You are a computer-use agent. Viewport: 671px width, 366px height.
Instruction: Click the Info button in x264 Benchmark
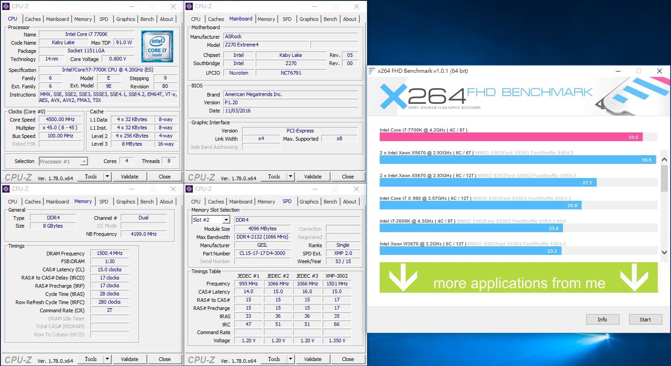(602, 320)
